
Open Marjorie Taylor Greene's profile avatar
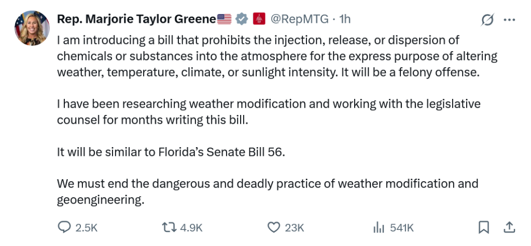pos(32,27)
